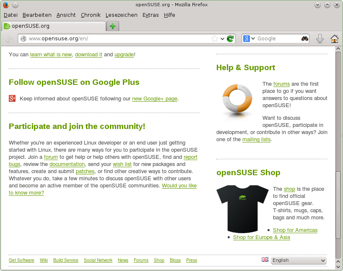
Task: Expand the English language dropdown
Action: [x=298, y=260]
